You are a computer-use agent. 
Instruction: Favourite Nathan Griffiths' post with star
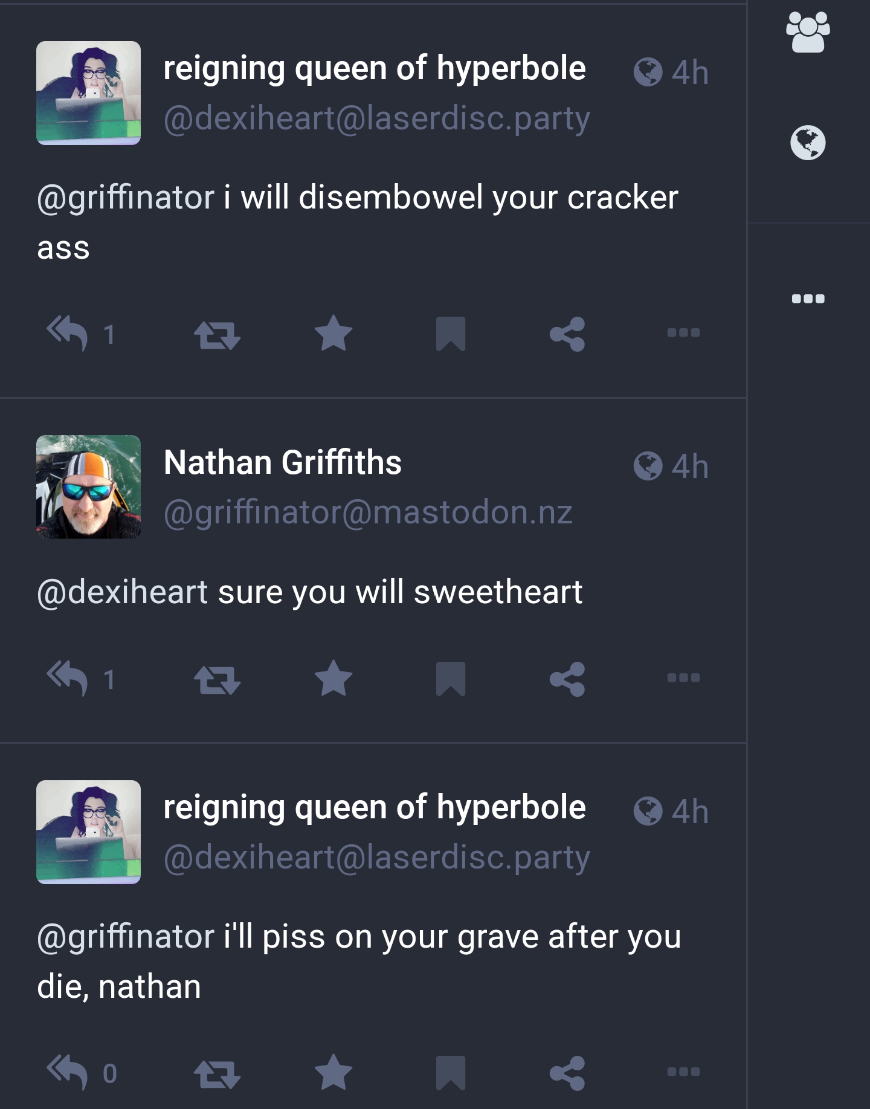tap(333, 678)
